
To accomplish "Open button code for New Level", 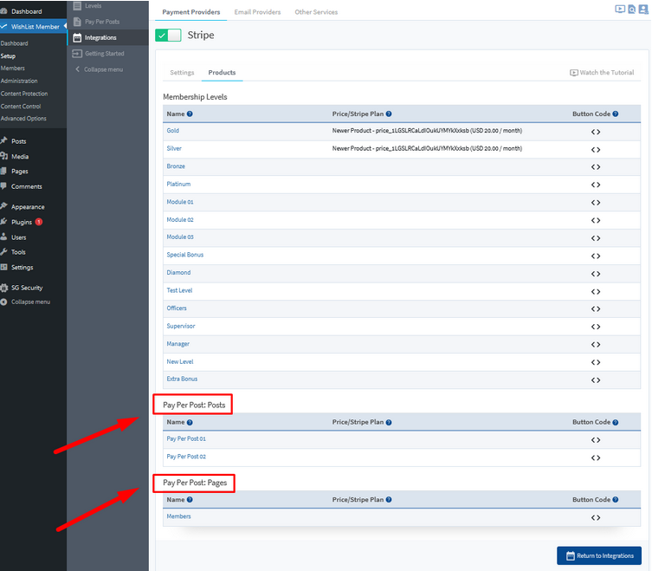I will click(596, 362).
